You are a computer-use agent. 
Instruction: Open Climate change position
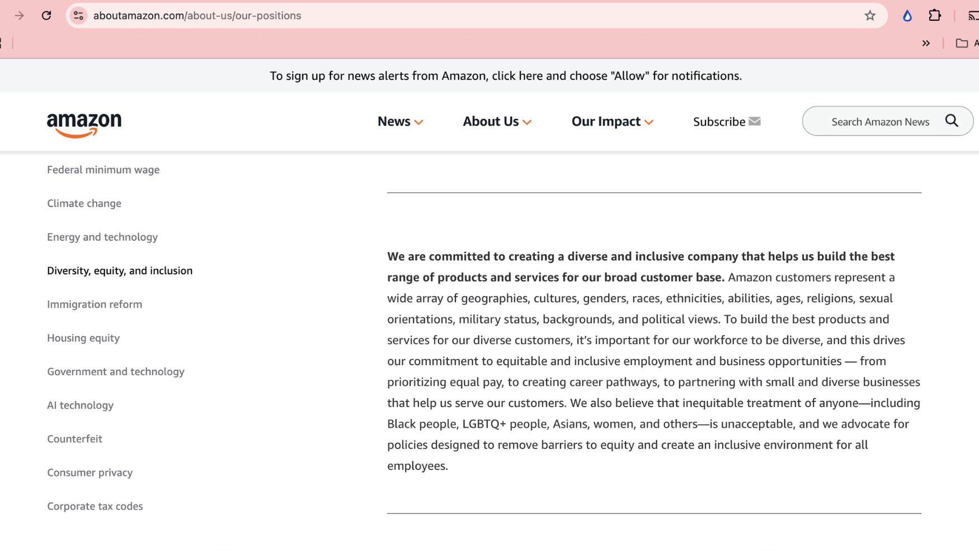coord(84,203)
